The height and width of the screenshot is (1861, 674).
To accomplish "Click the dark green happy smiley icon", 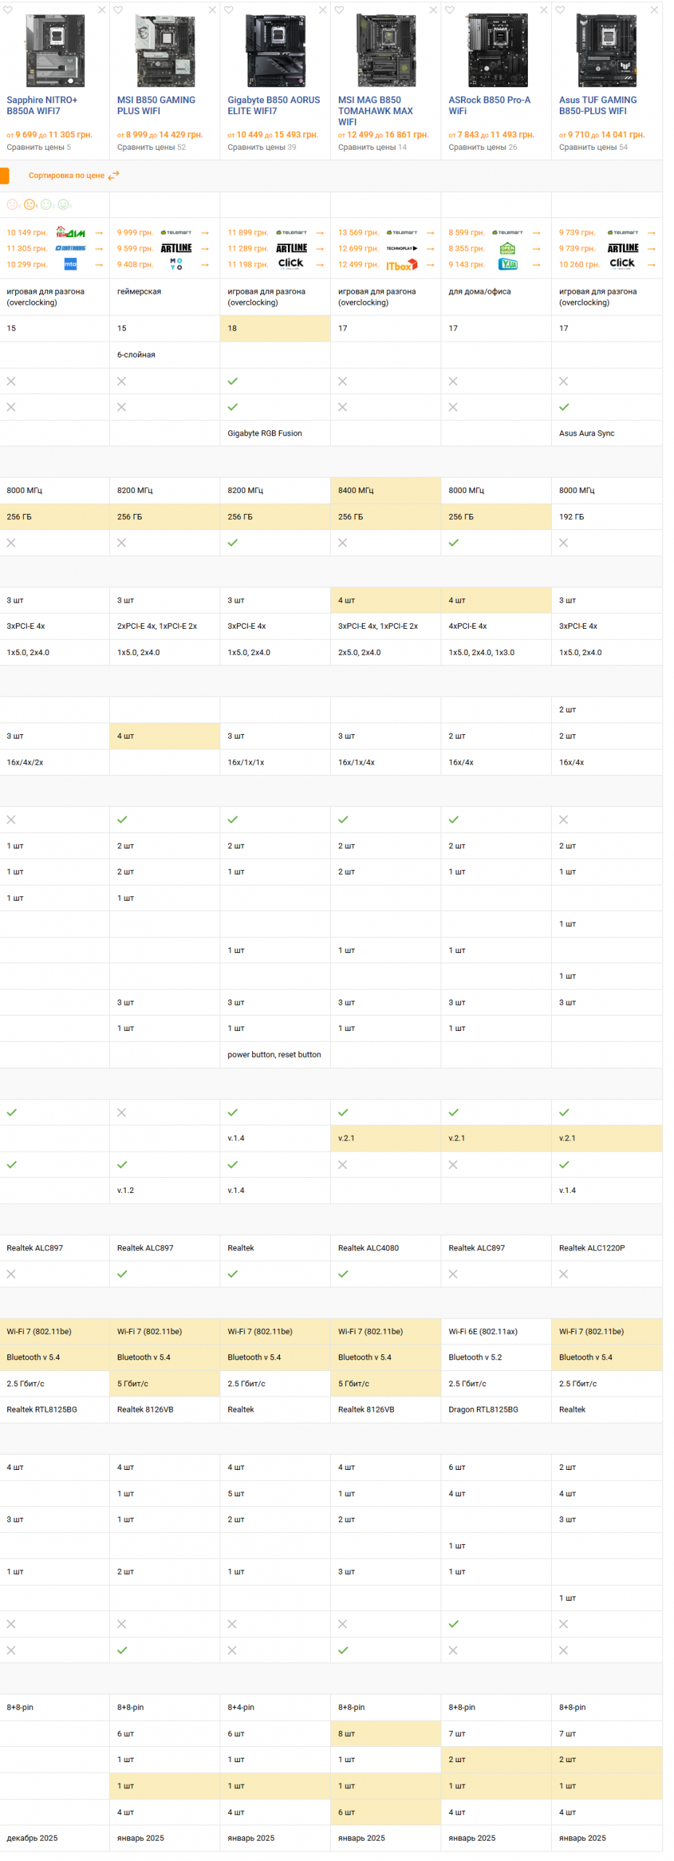I will pos(63,204).
